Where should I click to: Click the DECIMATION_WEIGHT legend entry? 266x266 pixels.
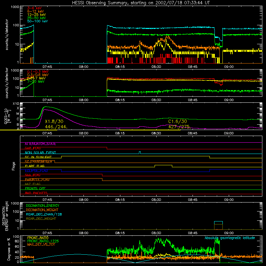[42, 210]
